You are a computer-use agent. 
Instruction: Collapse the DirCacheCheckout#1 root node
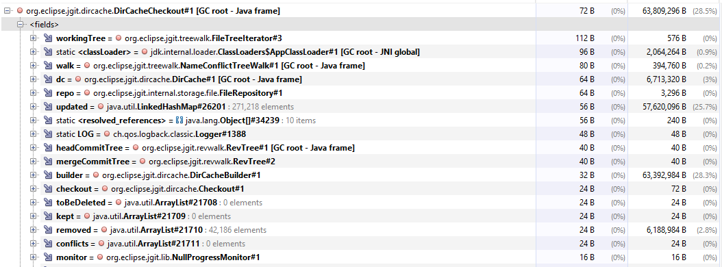point(6,10)
